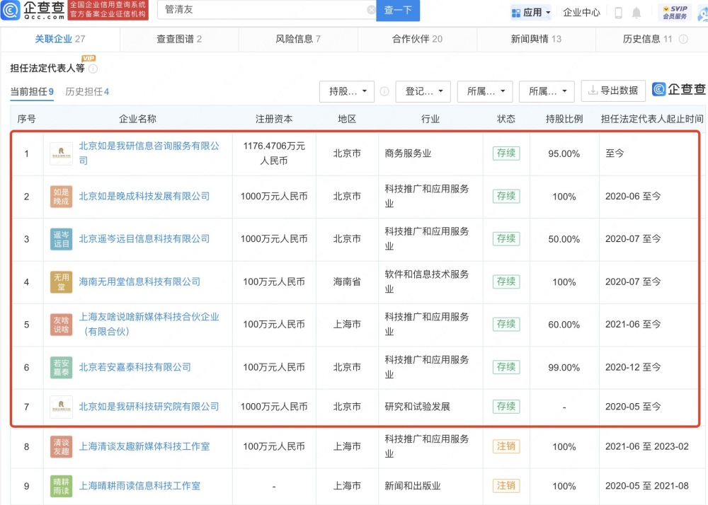Open the 持股 filter dropdown

[347, 91]
